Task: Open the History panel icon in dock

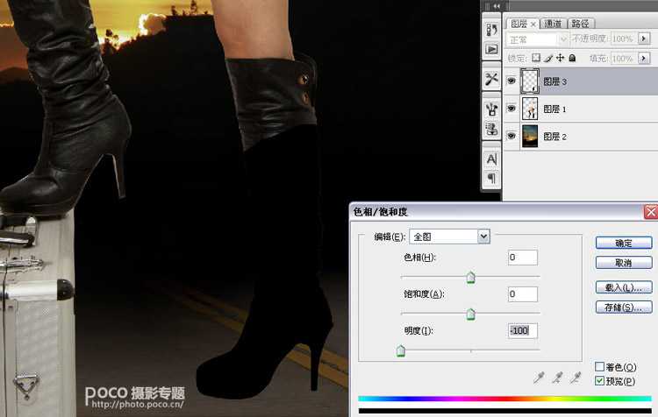Action: click(491, 31)
